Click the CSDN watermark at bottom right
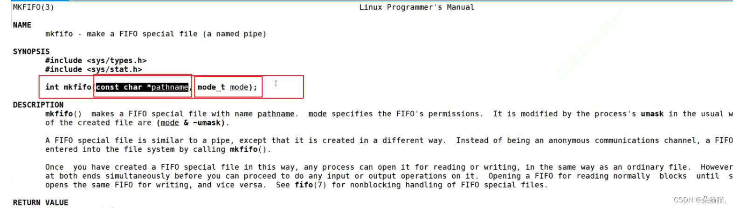The height and width of the screenshot is (208, 733). [x=699, y=200]
